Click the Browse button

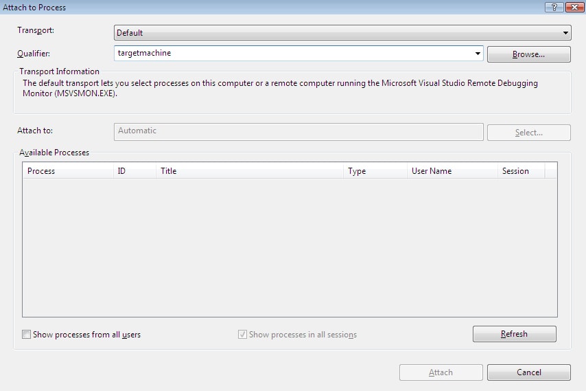[x=529, y=54]
